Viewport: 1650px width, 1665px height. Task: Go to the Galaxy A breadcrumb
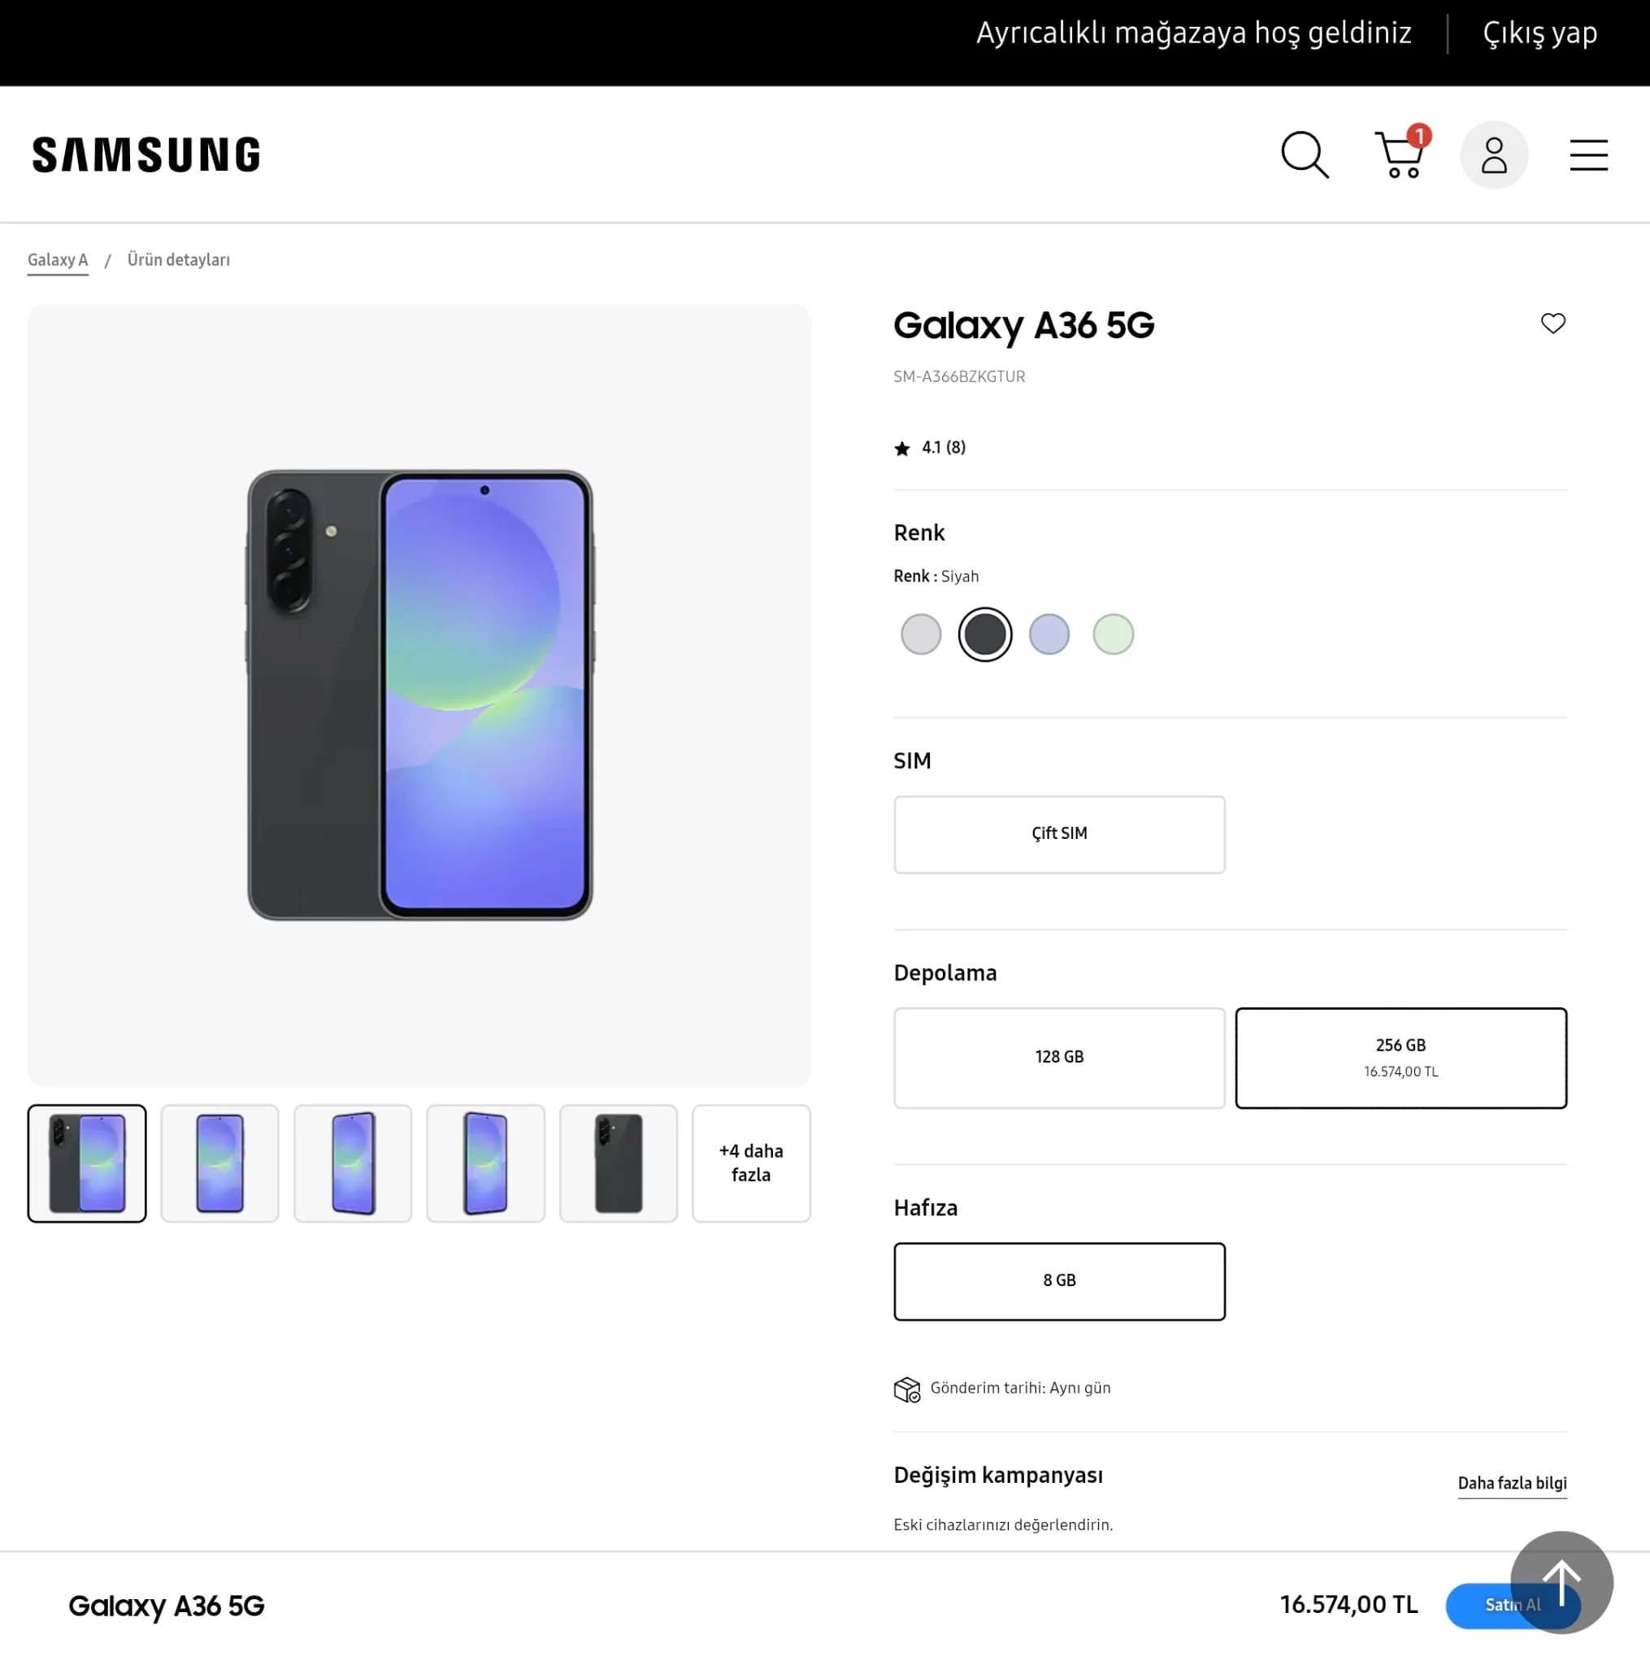pyautogui.click(x=58, y=260)
